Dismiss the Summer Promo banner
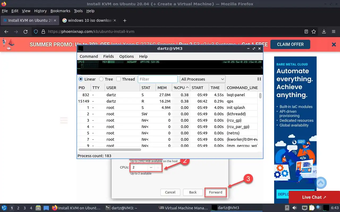Viewport: 340px width, 212px height. [334, 45]
